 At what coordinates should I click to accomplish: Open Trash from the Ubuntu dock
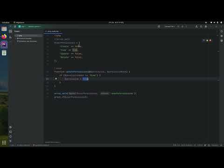4,53
